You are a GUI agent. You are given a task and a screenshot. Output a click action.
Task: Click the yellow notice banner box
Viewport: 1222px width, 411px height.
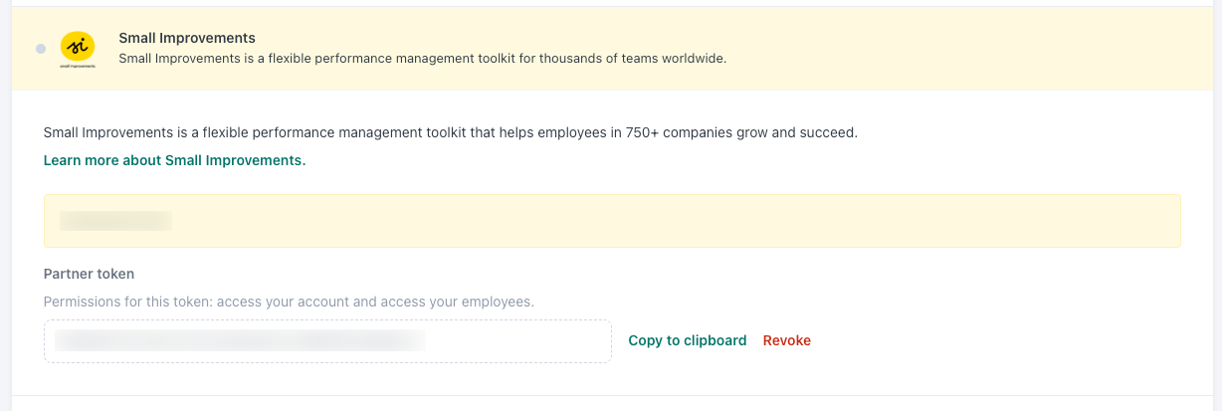coord(612,221)
